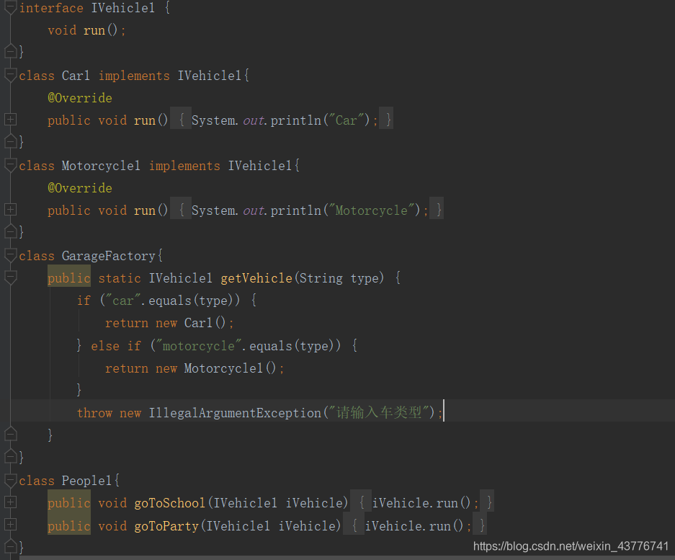
Task: Collapse class GarageFactory fold marker
Action: tap(10, 255)
